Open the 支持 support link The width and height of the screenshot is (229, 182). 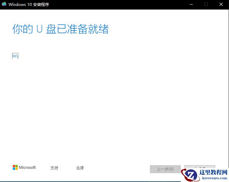click(54, 168)
